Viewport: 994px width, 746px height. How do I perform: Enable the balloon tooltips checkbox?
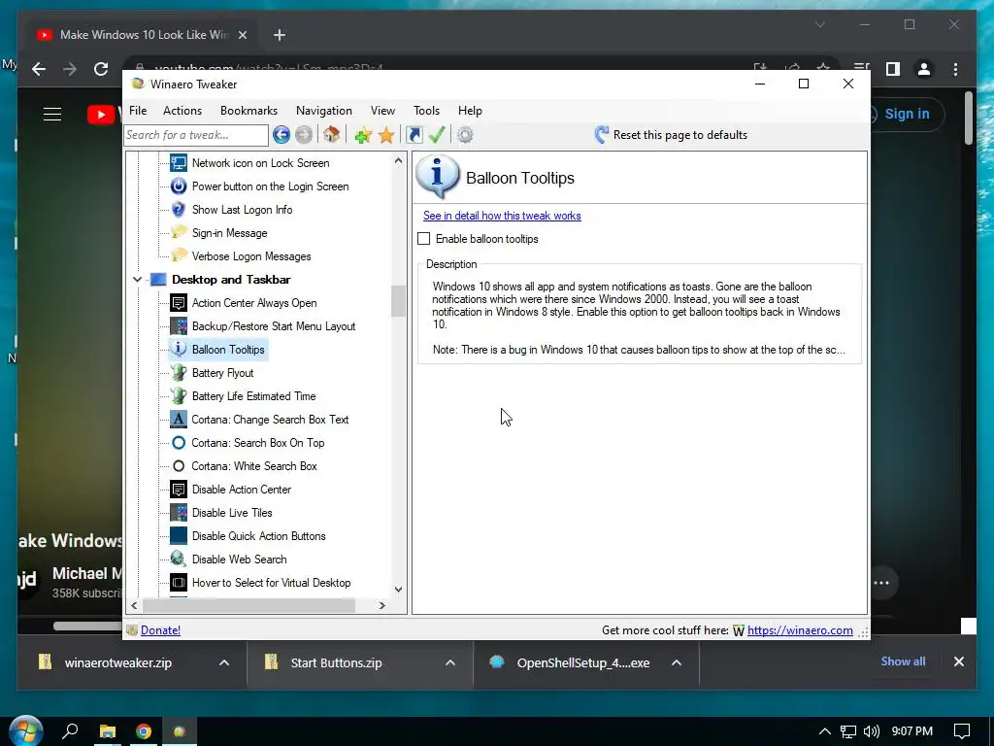click(423, 239)
